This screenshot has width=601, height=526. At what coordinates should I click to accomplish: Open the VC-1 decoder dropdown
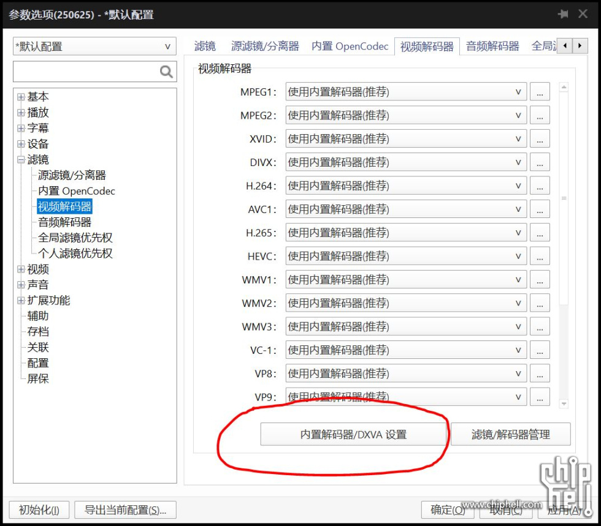[x=406, y=350]
